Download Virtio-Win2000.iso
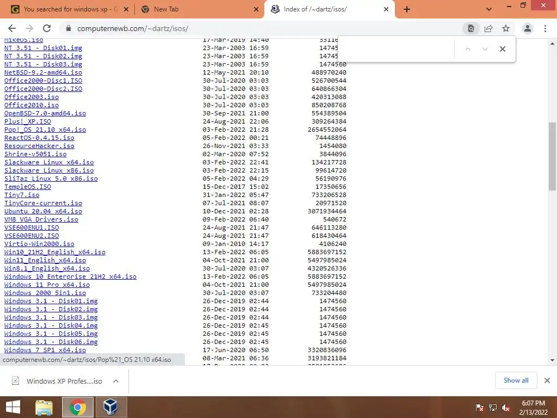557x418 pixels. tap(39, 244)
